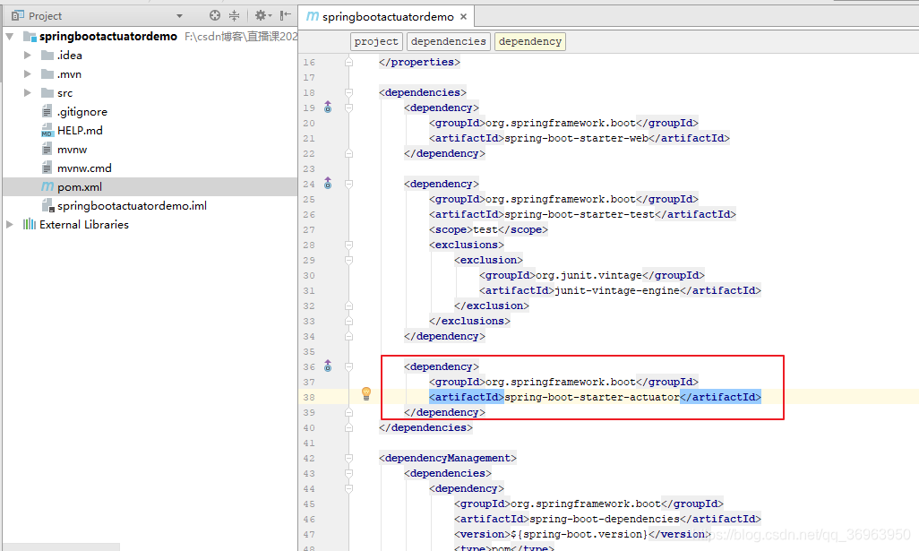Viewport: 919px width, 551px height.
Task: Collapse the dependency fold marker on line 36
Action: click(348, 367)
